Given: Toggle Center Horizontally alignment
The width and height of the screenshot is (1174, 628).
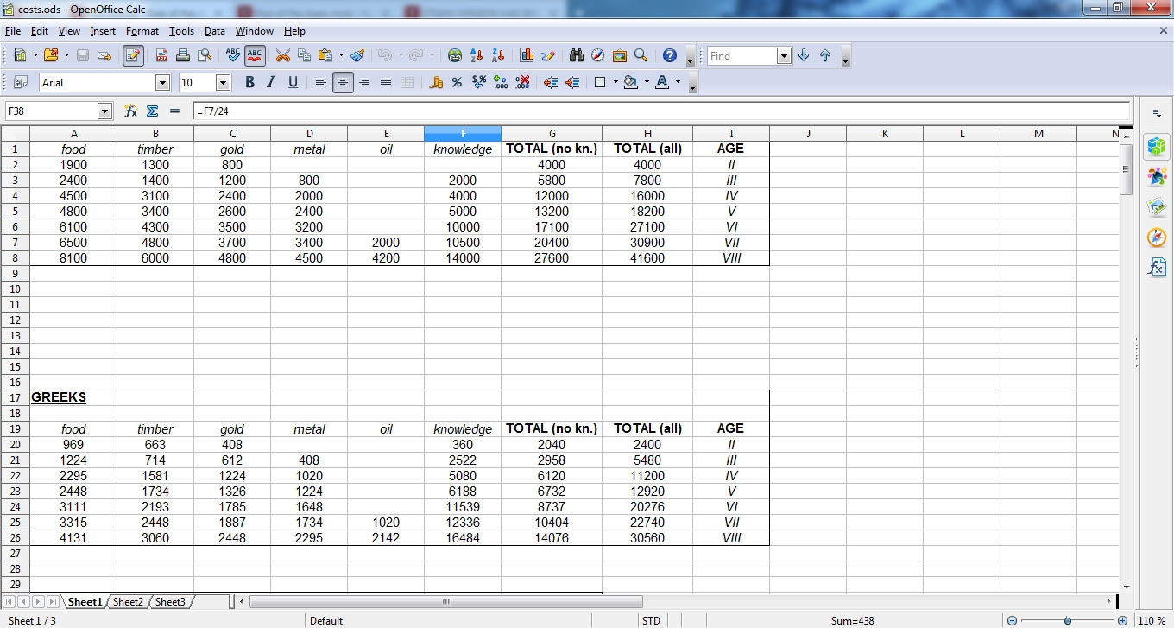Looking at the screenshot, I should tap(343, 82).
